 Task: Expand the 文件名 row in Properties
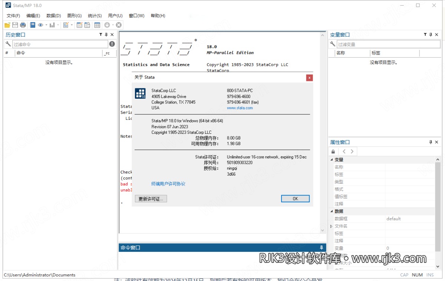[332, 226]
